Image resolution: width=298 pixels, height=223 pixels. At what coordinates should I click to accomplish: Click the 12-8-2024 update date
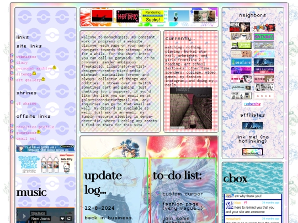(99, 208)
